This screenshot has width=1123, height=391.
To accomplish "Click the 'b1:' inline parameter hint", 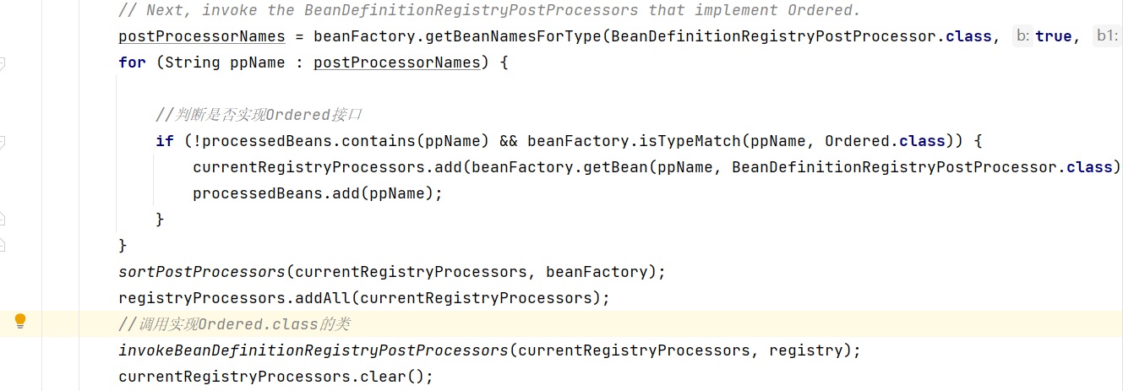I will pos(1106,36).
